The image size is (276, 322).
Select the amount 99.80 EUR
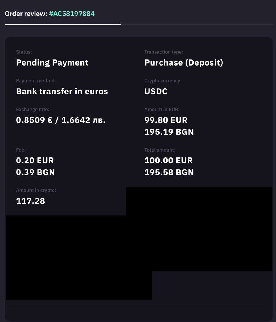point(166,120)
